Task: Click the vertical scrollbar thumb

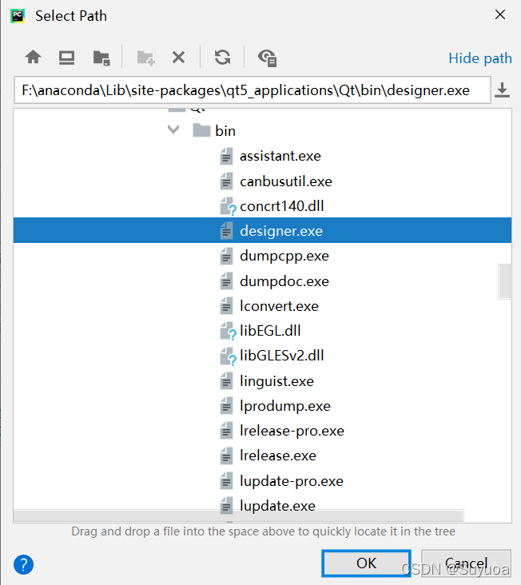Action: tap(504, 281)
